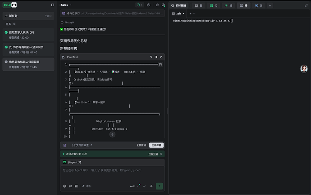Click the # context reference icon
Screen dimensions: 311x195
pos(70,186)
